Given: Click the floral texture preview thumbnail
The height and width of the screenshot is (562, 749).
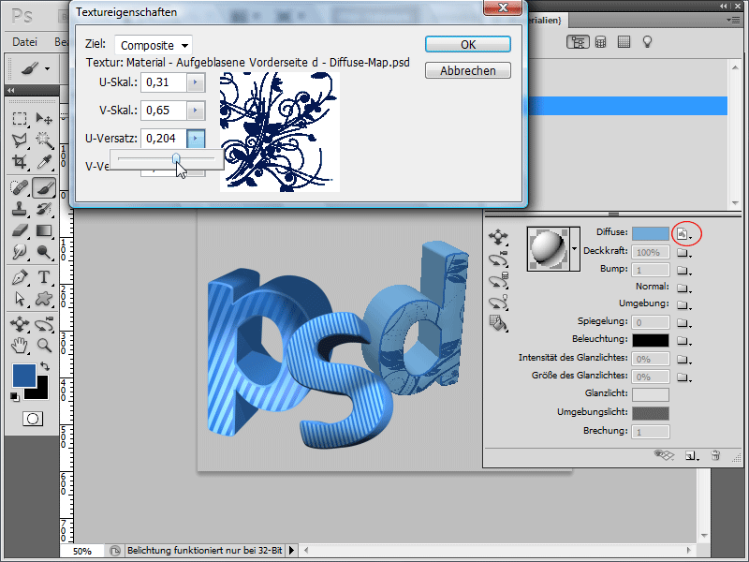Looking at the screenshot, I should [280, 132].
